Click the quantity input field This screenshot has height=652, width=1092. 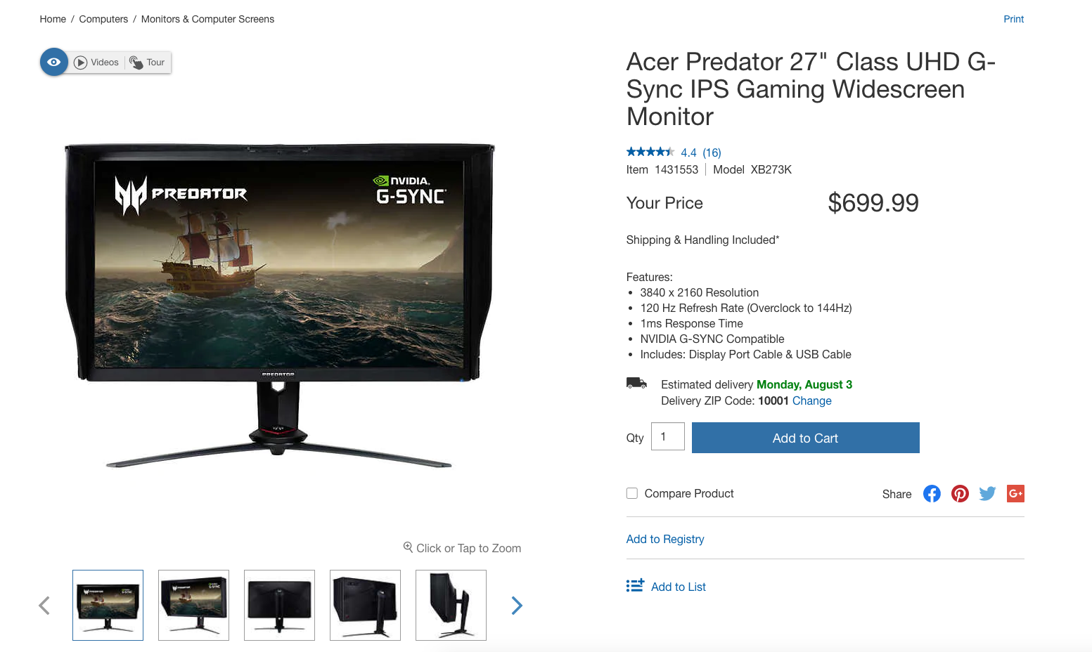[x=668, y=436]
